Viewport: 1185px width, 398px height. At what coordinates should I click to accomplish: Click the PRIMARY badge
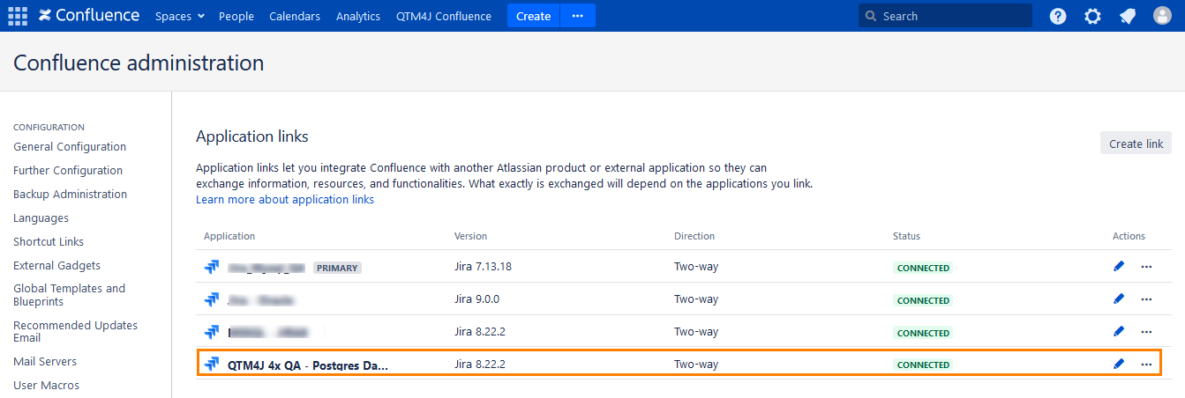[x=337, y=268]
